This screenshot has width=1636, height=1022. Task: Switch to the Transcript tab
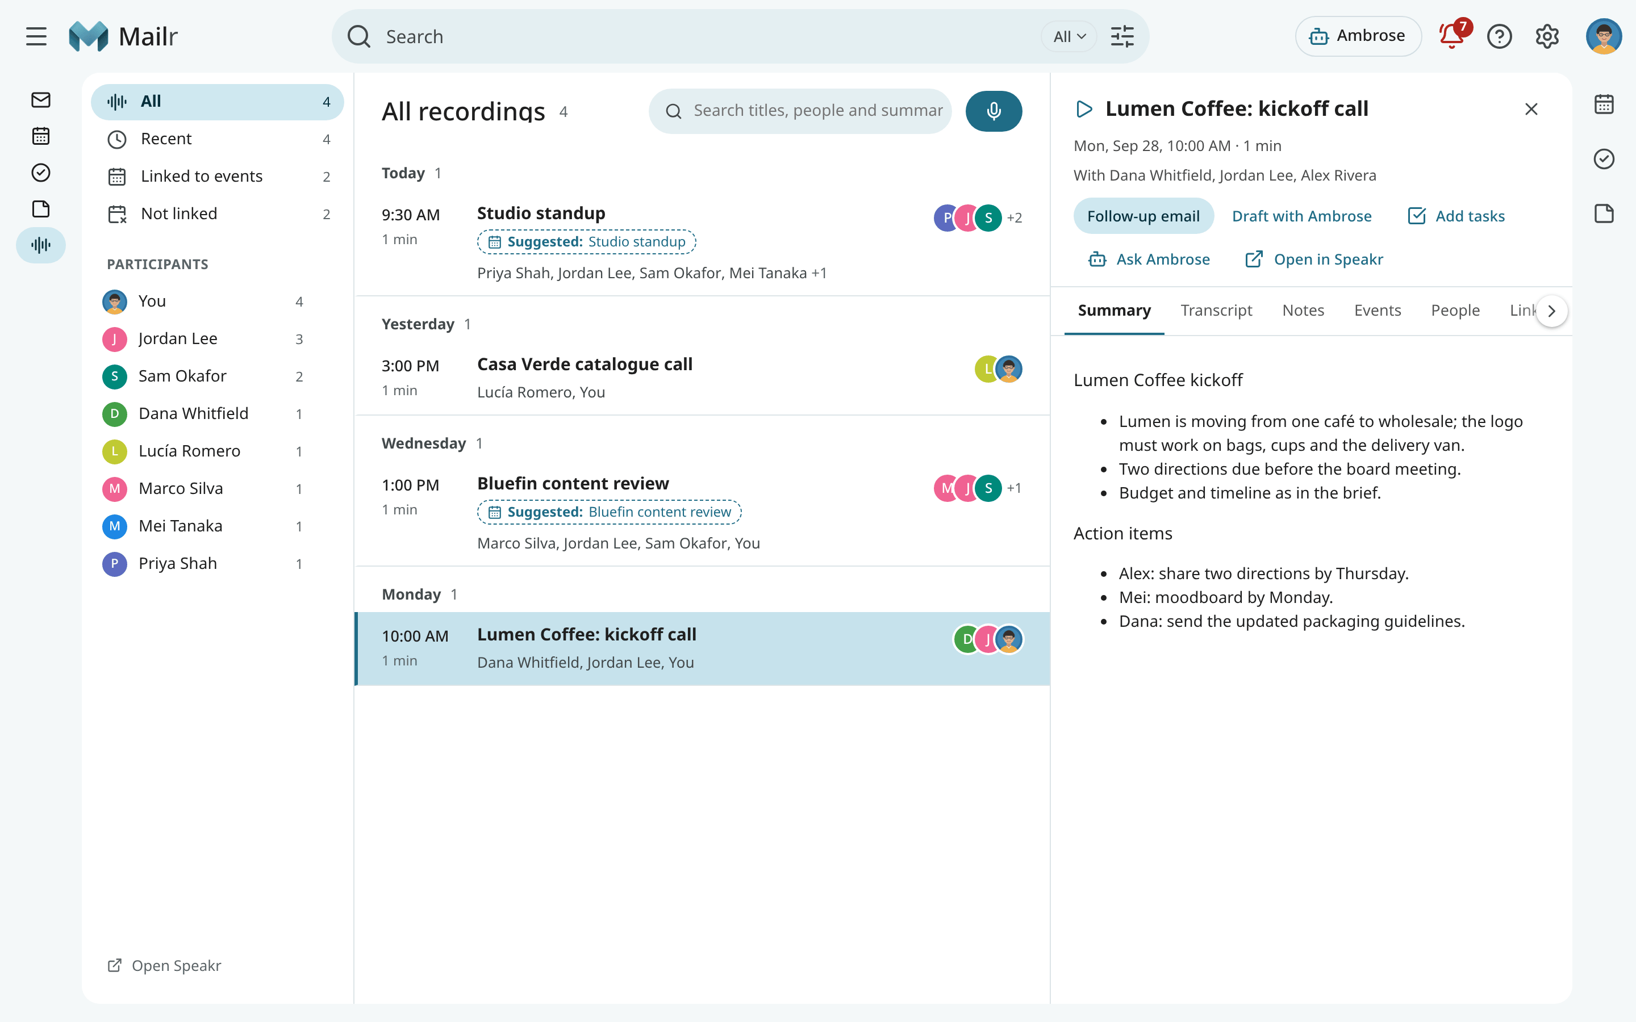(1216, 310)
